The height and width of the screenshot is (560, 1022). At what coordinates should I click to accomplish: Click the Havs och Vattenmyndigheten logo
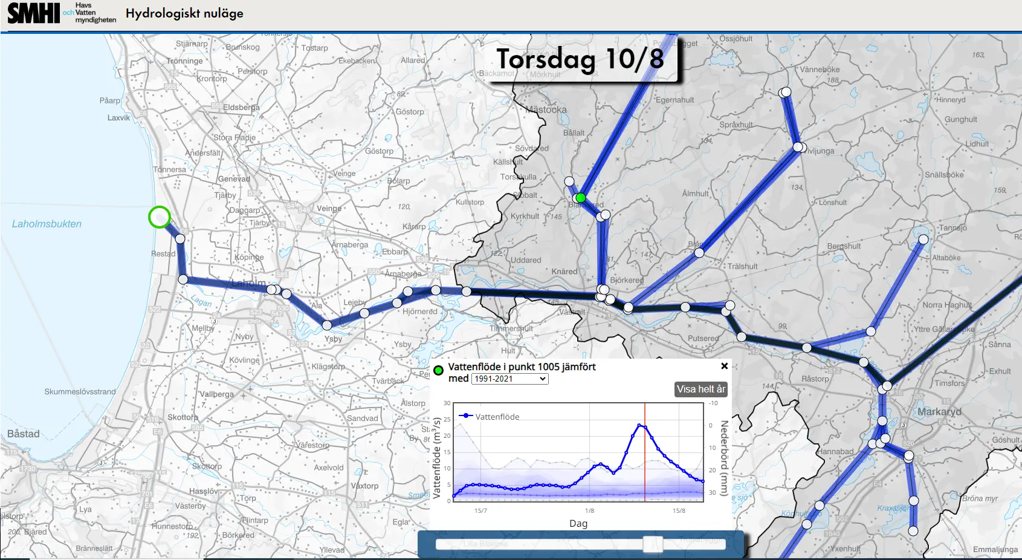89,13
